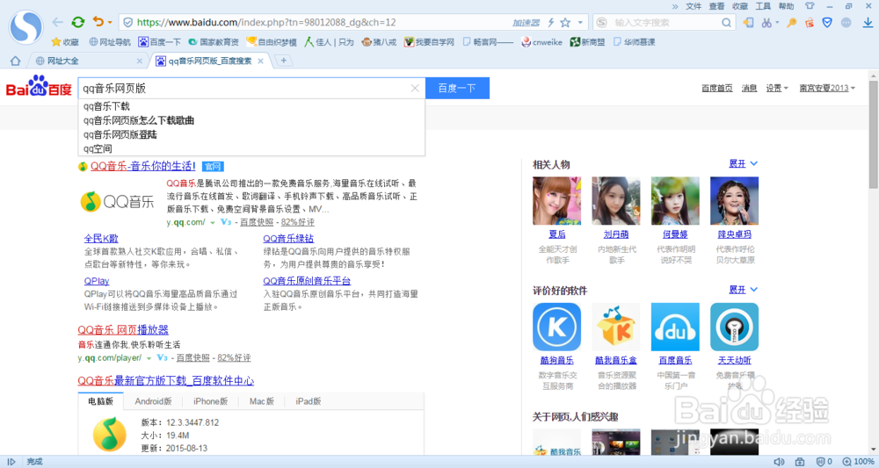Open the 全民K歌 sublink
This screenshot has width=879, height=468.
pos(101,239)
